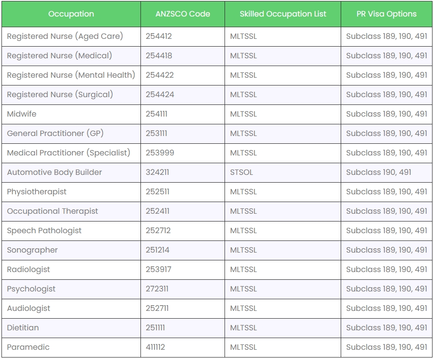
Task: Click the ANZSCO Code column header
Action: [183, 14]
